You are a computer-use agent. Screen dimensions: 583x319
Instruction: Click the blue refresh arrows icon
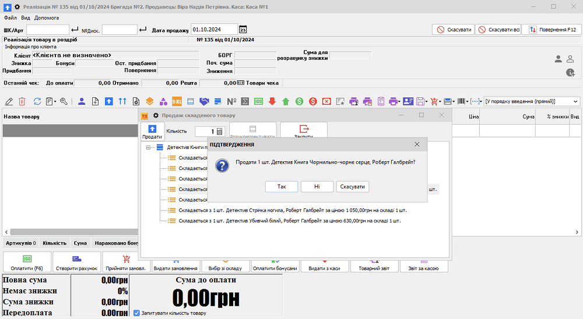tap(37, 101)
